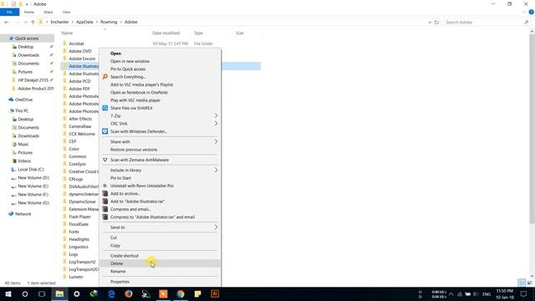
Task: Launch Microsoft Edge from the taskbar
Action: click(x=111, y=293)
